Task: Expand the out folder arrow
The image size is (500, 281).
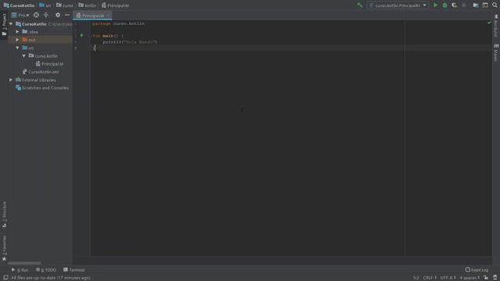Action: [x=17, y=40]
